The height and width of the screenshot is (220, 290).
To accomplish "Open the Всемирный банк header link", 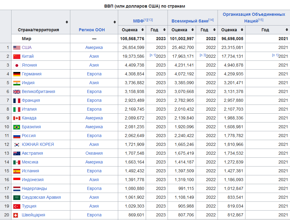I will coord(190,21).
